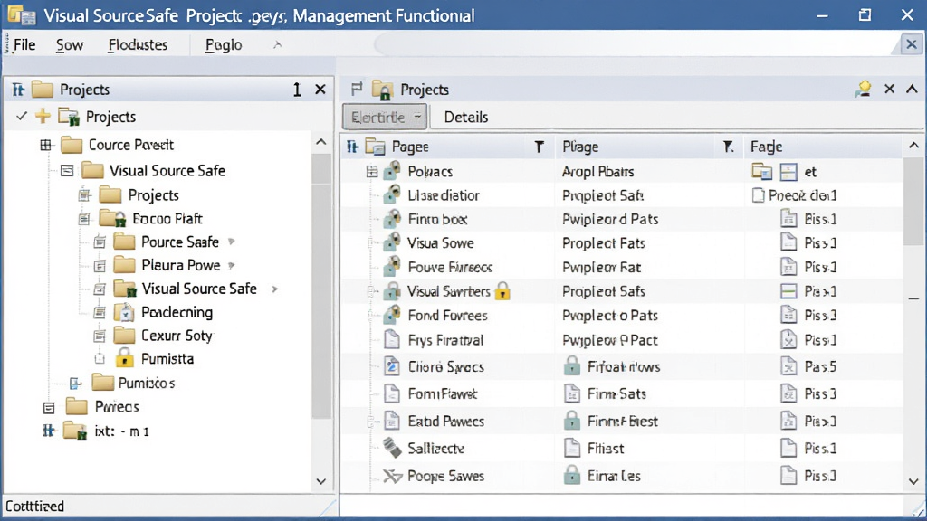Toggle the checkmark beside Projects in left panel

tap(22, 116)
